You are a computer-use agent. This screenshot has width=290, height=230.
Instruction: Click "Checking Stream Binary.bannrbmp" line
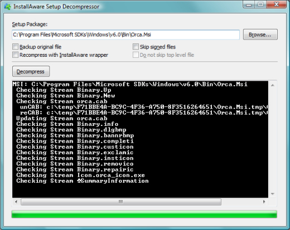pos(75,135)
